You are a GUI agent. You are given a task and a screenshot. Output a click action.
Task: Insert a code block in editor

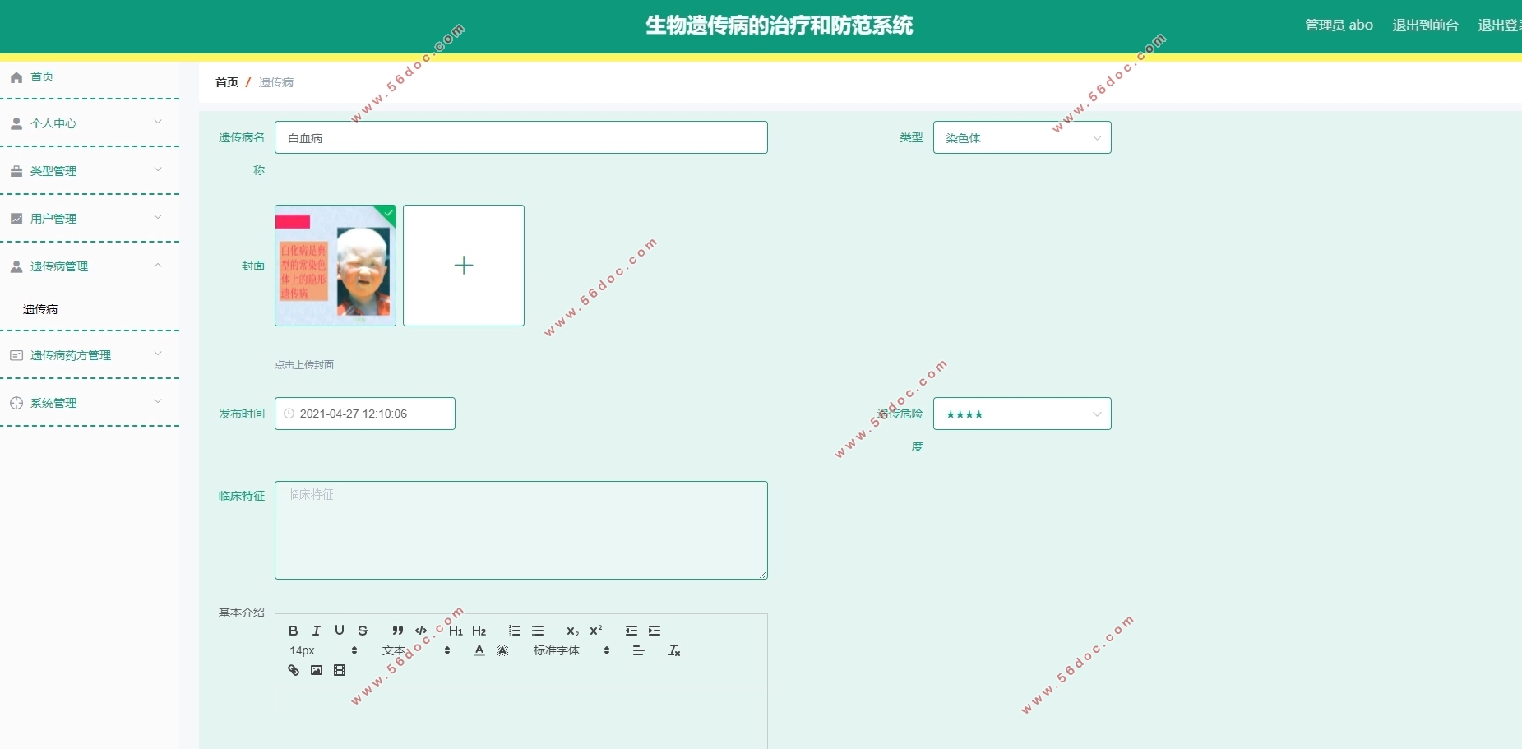click(421, 631)
